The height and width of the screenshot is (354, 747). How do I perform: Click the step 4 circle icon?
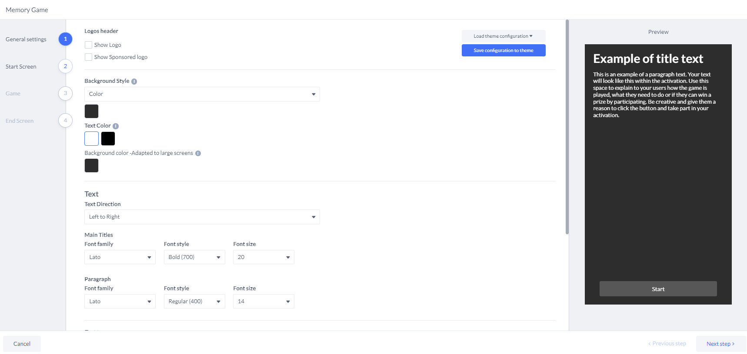pos(65,121)
